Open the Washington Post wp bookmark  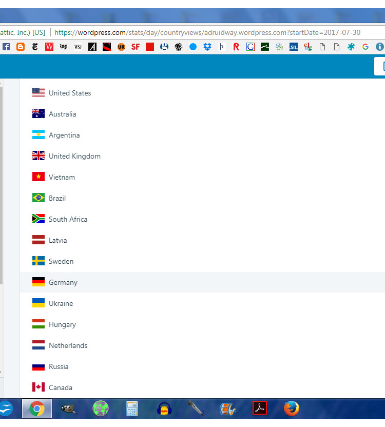click(x=64, y=47)
